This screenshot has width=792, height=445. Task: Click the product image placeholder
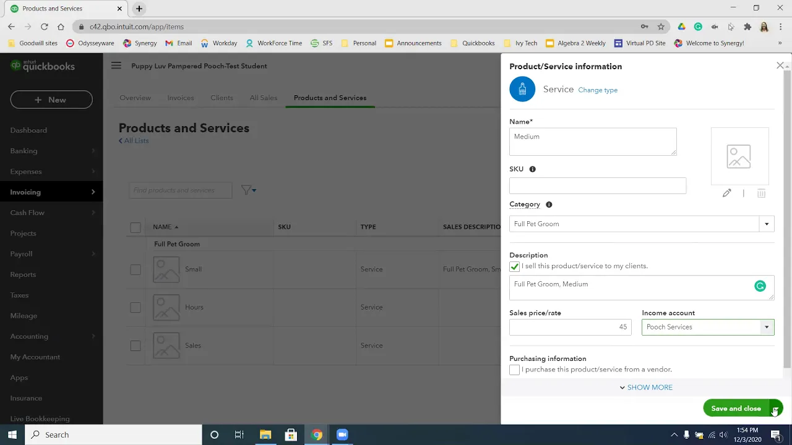[x=739, y=156]
